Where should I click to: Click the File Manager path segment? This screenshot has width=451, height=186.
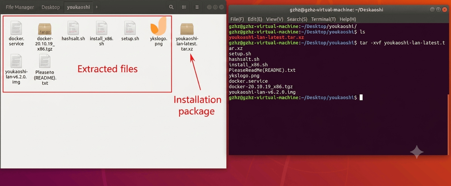(20, 7)
